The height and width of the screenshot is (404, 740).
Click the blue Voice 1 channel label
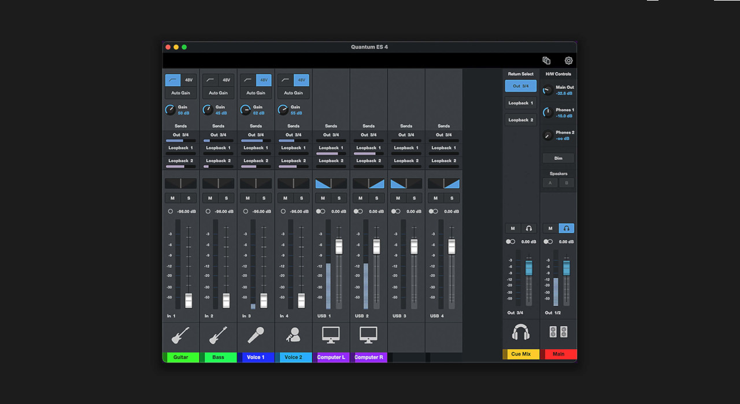point(256,357)
